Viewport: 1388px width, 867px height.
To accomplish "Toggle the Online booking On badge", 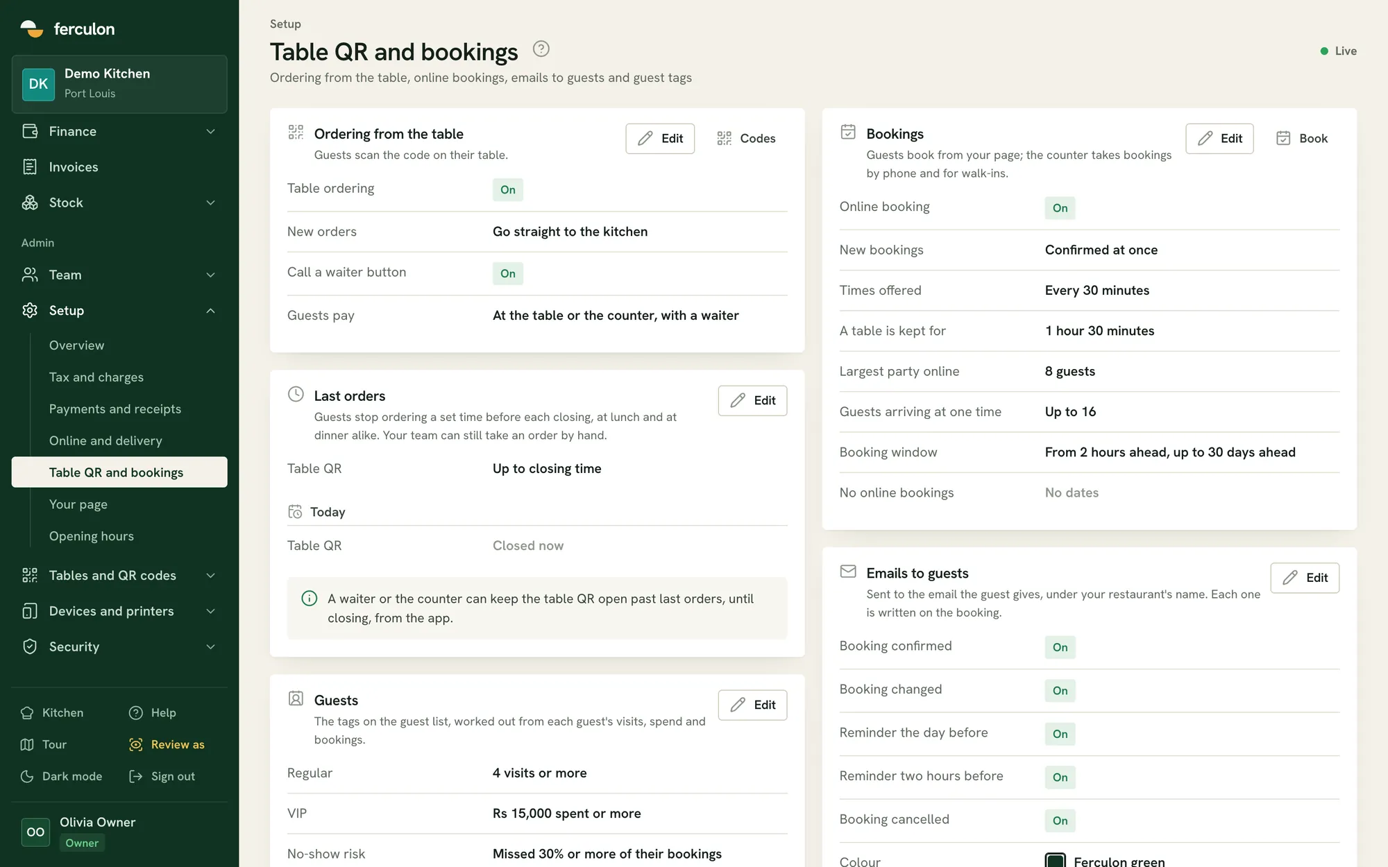I will (x=1060, y=208).
